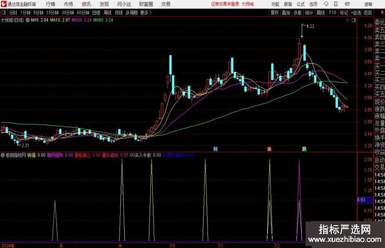The width and height of the screenshot is (385, 248).
Task: Open the round settings icon next to 大悦城(日线)
Action: (28, 20)
